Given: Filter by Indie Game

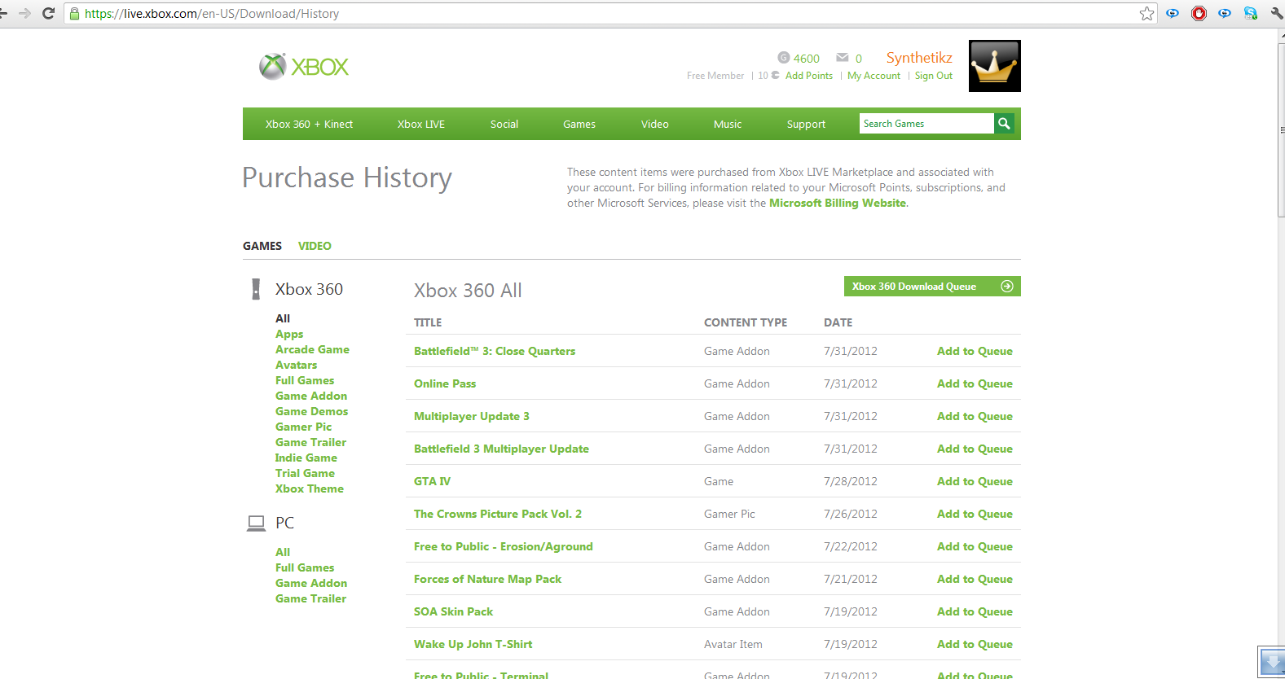Looking at the screenshot, I should coord(306,458).
